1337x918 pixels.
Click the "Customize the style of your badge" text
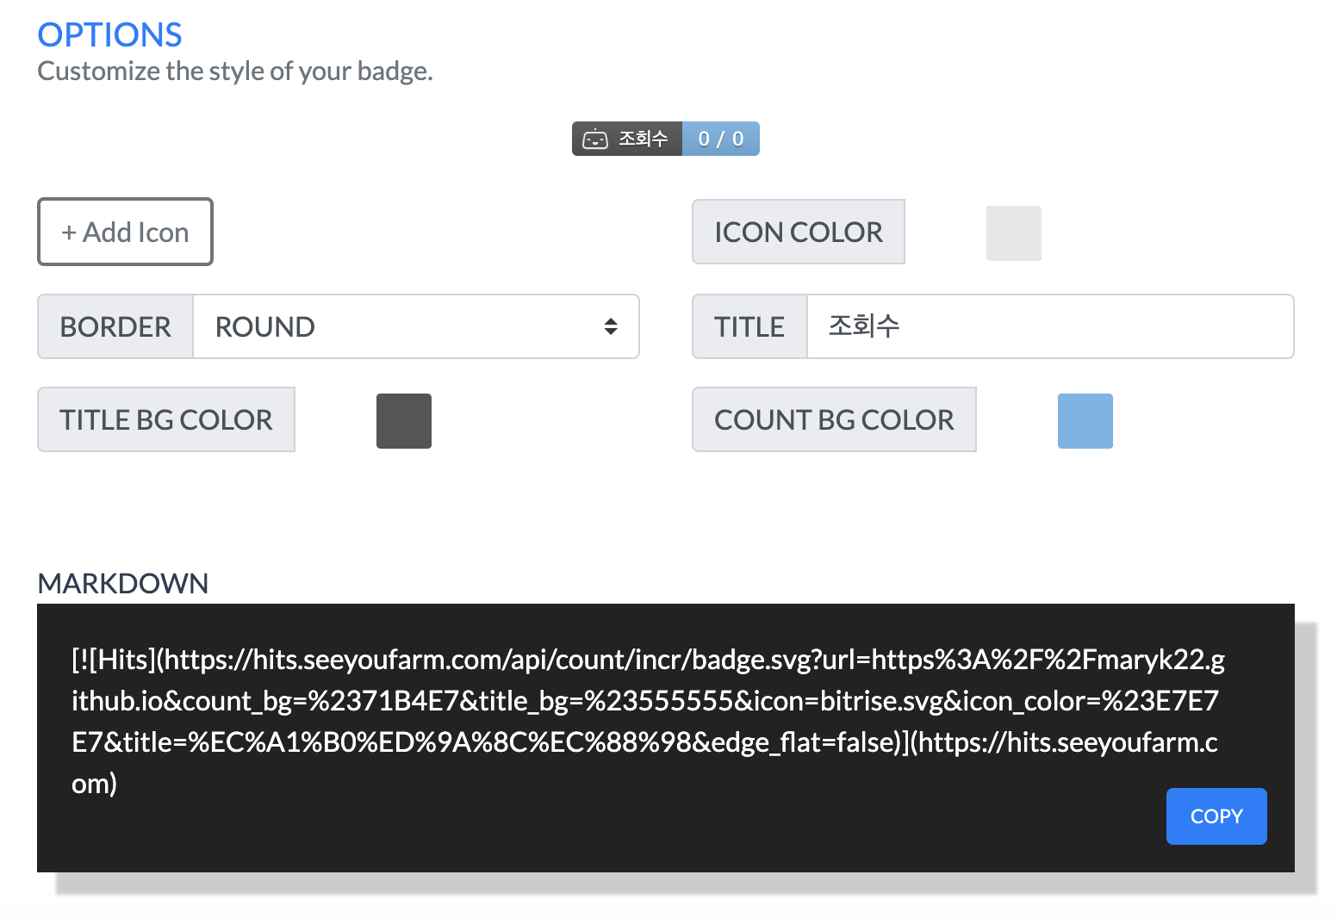(235, 71)
